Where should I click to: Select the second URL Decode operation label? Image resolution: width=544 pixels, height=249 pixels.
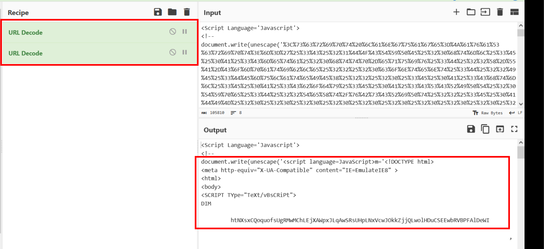click(x=25, y=53)
